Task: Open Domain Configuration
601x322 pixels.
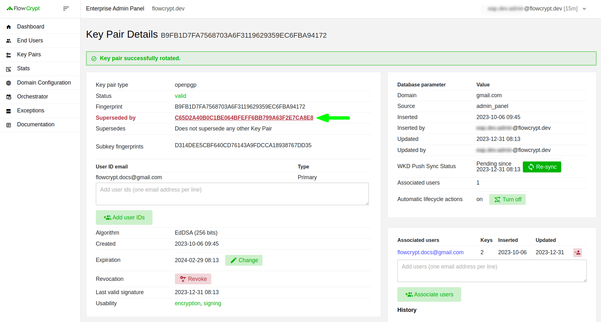Action: click(40, 83)
